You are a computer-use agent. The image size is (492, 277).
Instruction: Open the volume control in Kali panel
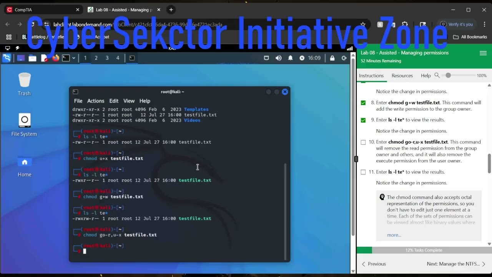click(x=279, y=58)
